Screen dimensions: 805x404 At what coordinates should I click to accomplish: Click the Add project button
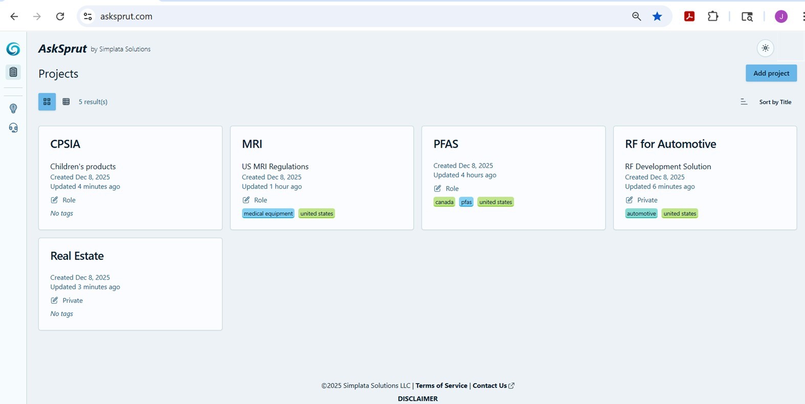coord(771,73)
